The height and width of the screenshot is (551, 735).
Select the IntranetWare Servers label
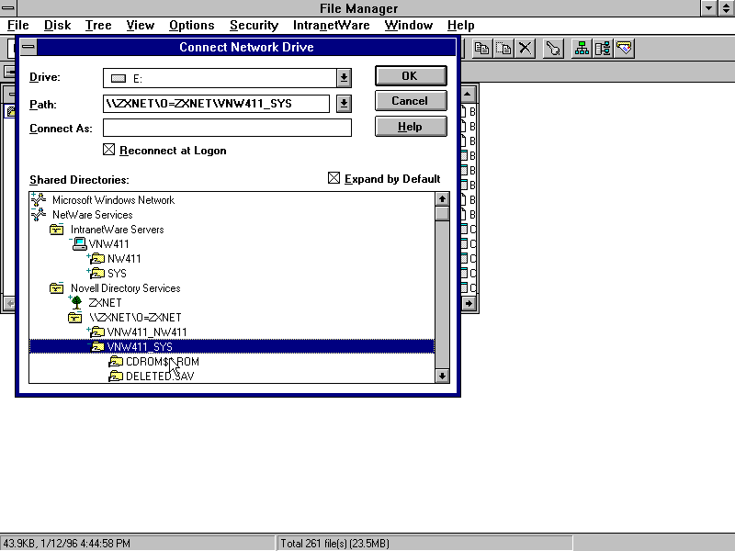[118, 229]
